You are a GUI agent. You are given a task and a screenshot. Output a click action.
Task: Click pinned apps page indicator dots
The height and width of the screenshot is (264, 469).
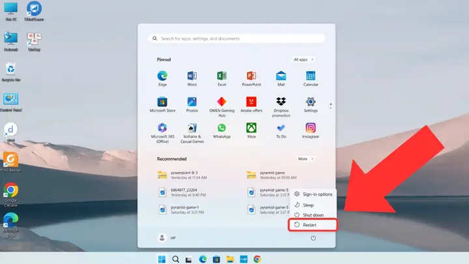coord(330,106)
